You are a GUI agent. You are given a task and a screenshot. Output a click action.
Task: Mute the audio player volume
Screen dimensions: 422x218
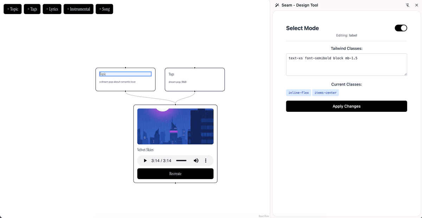coord(196,161)
